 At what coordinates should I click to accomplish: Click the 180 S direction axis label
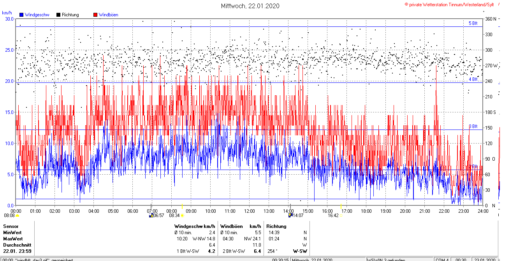pos(491,112)
